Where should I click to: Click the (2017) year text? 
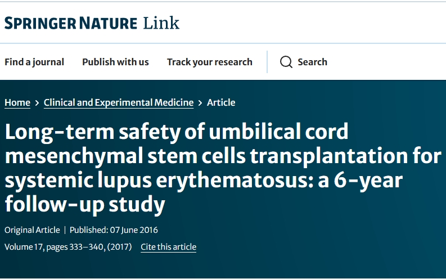click(x=119, y=247)
